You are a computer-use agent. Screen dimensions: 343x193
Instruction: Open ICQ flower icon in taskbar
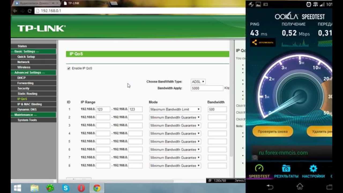50,188
